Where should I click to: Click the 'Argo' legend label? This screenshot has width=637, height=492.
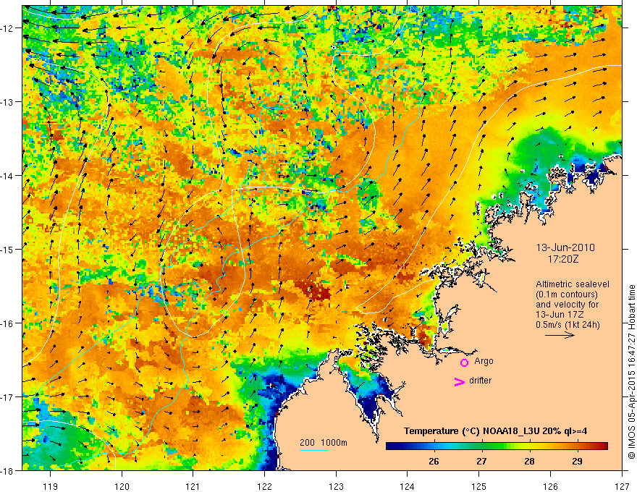tap(484, 361)
